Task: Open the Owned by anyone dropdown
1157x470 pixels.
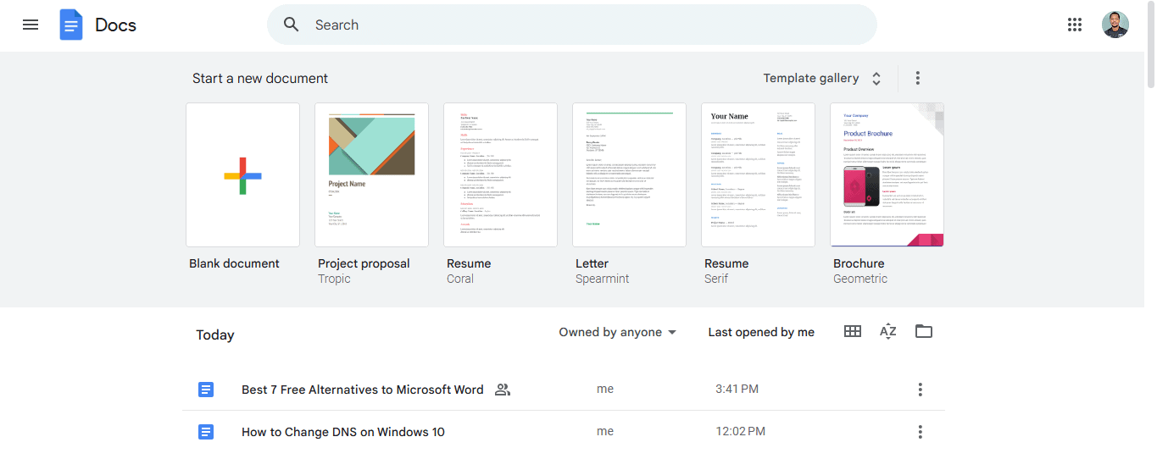Action: pyautogui.click(x=618, y=332)
